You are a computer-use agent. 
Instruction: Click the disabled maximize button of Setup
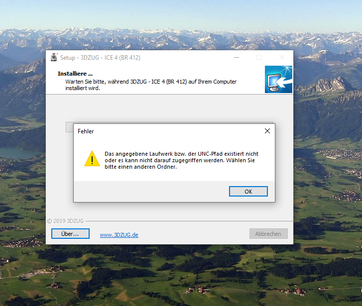(259, 57)
